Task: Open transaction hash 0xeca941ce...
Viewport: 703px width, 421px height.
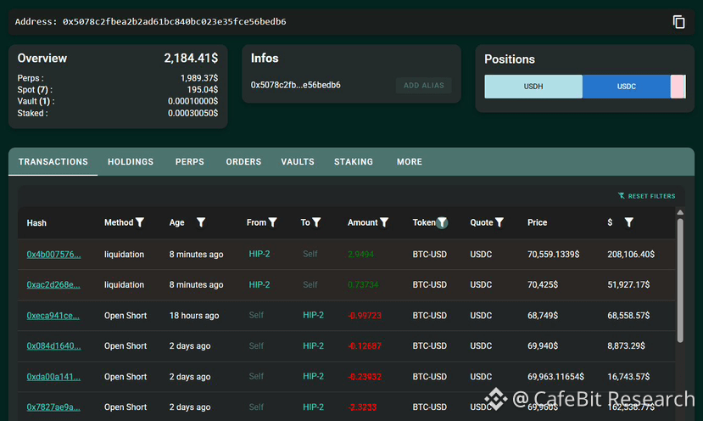Action: pyautogui.click(x=53, y=316)
